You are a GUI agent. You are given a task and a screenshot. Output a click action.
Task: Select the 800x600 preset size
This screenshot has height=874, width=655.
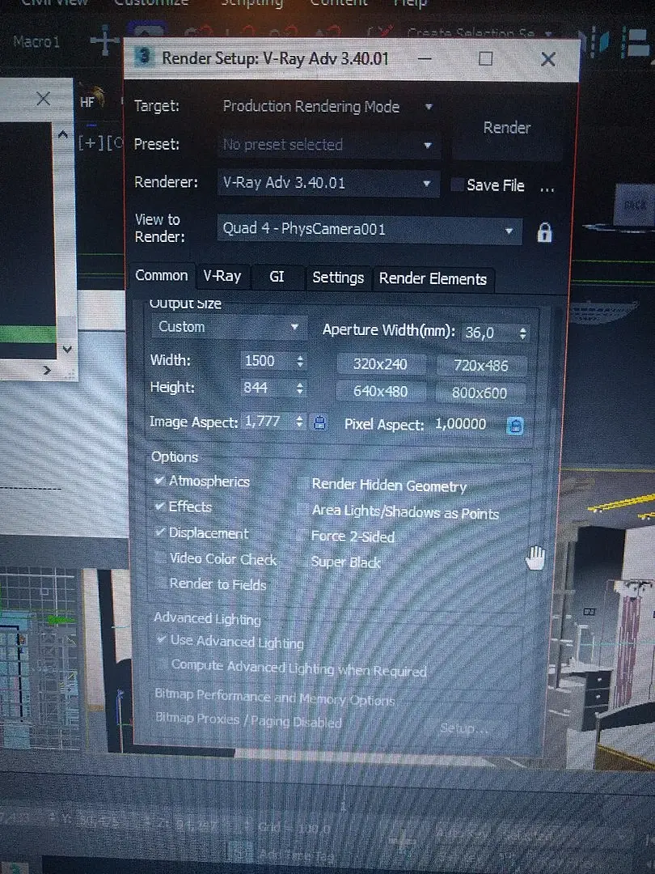click(x=480, y=393)
